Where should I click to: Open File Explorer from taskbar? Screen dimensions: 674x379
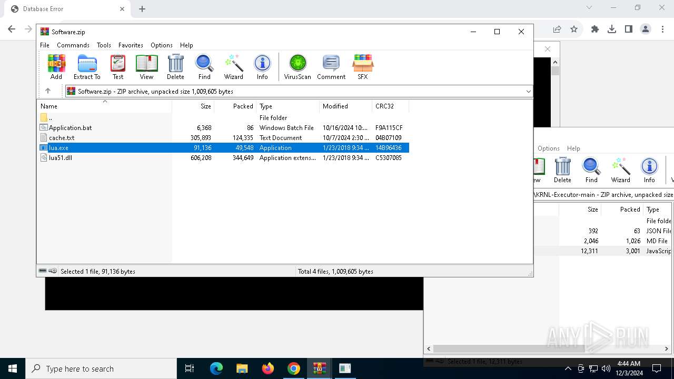[242, 368]
